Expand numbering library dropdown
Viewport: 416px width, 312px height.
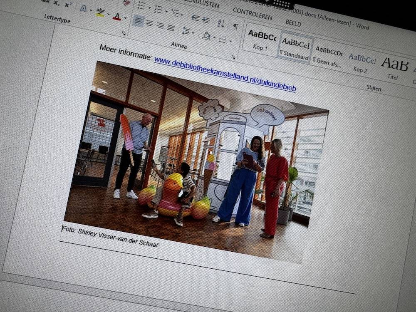pyautogui.click(x=166, y=11)
